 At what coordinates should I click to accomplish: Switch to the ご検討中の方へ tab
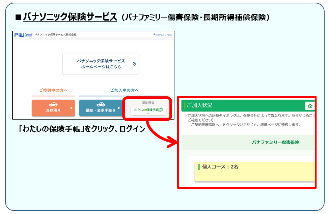[x=53, y=89]
